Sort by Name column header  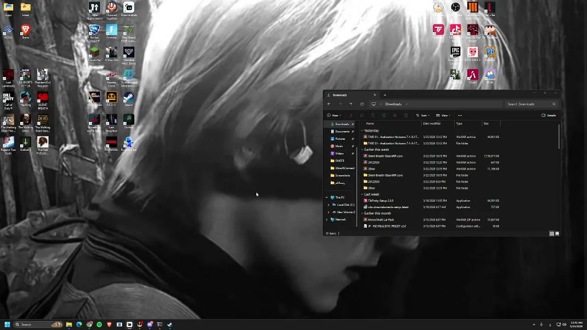pyautogui.click(x=370, y=123)
